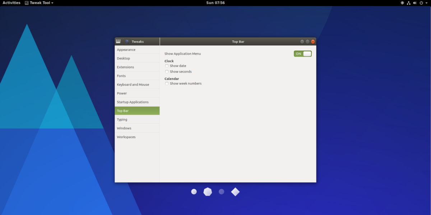Expand the system menu dropdown arrow
This screenshot has width=431, height=215.
426,3
